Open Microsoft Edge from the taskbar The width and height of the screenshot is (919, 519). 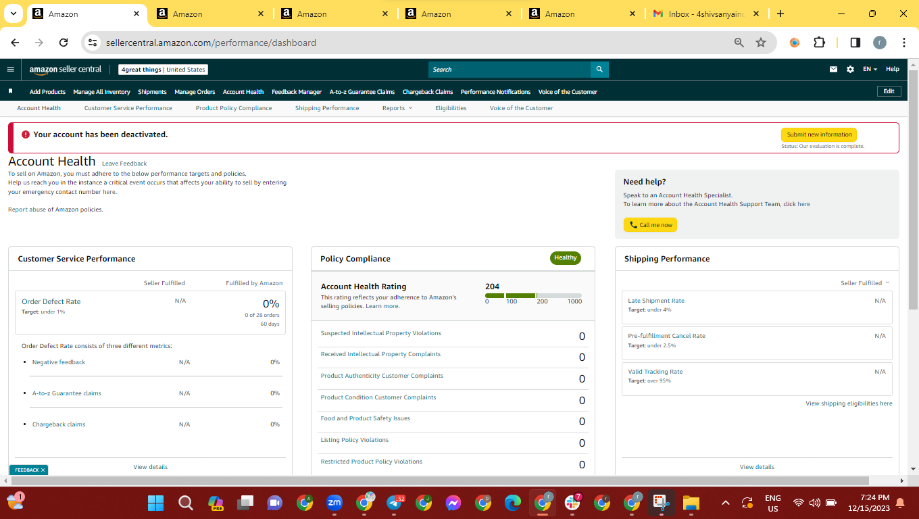(x=513, y=503)
